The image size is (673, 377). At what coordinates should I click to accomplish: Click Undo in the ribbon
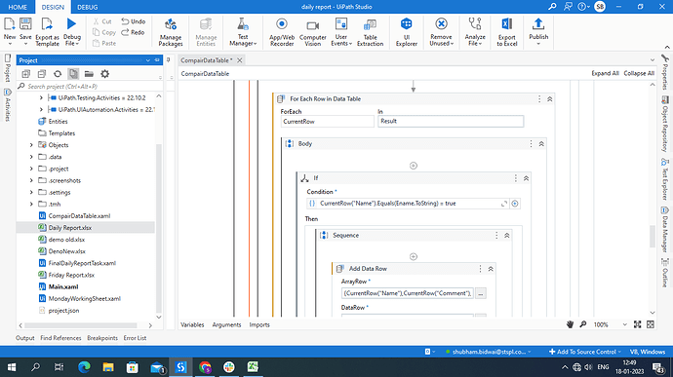tap(133, 21)
